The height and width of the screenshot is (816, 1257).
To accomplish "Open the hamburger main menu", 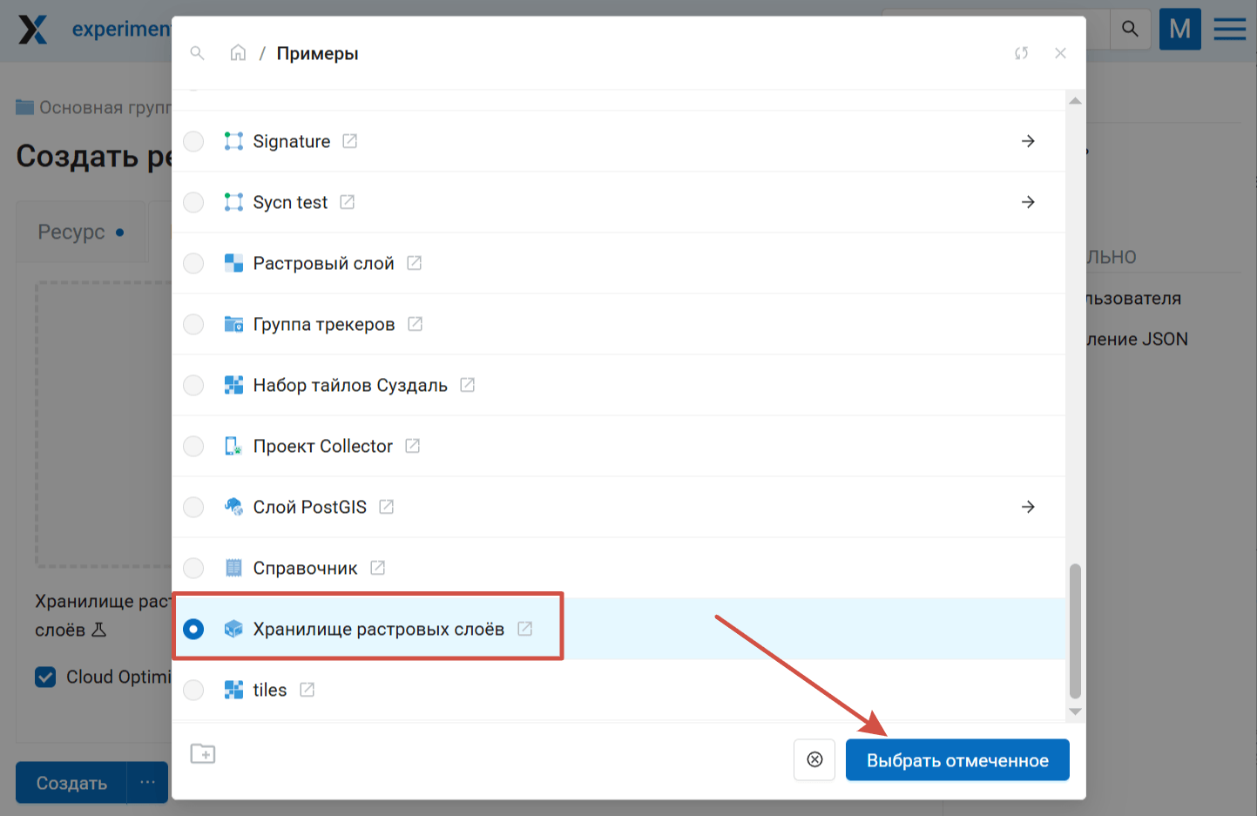I will tap(1229, 29).
